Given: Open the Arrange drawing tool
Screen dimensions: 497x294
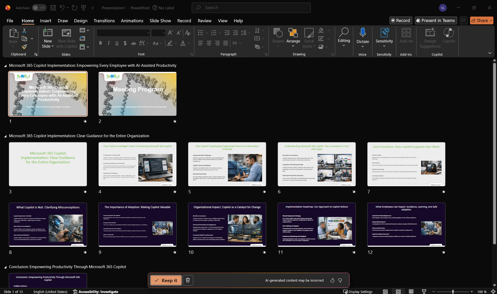Looking at the screenshot, I should [x=293, y=38].
